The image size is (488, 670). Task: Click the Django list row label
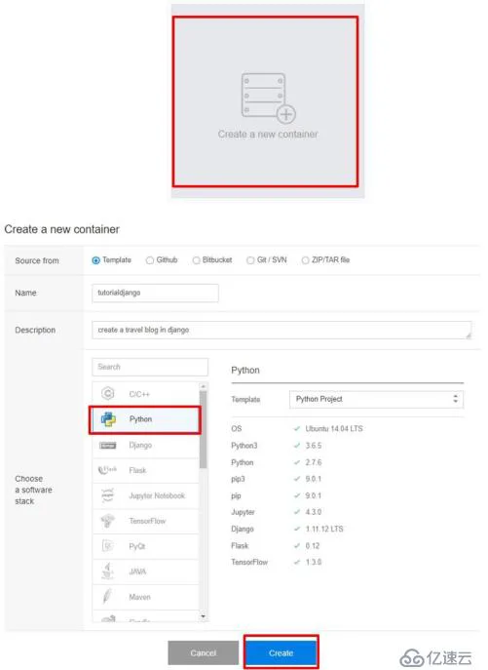point(140,446)
